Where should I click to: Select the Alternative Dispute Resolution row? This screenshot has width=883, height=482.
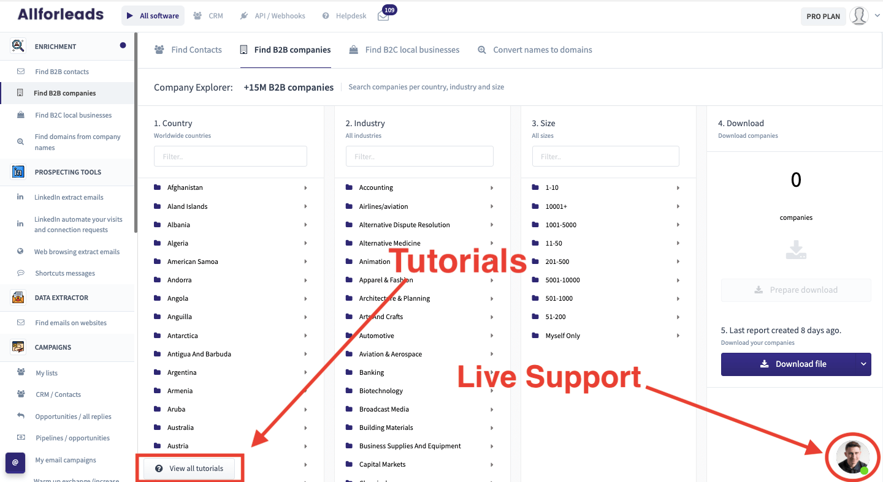click(x=419, y=225)
